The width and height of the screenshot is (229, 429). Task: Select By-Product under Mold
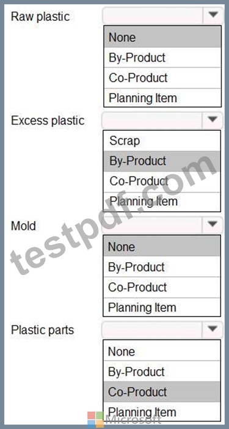pos(162,267)
